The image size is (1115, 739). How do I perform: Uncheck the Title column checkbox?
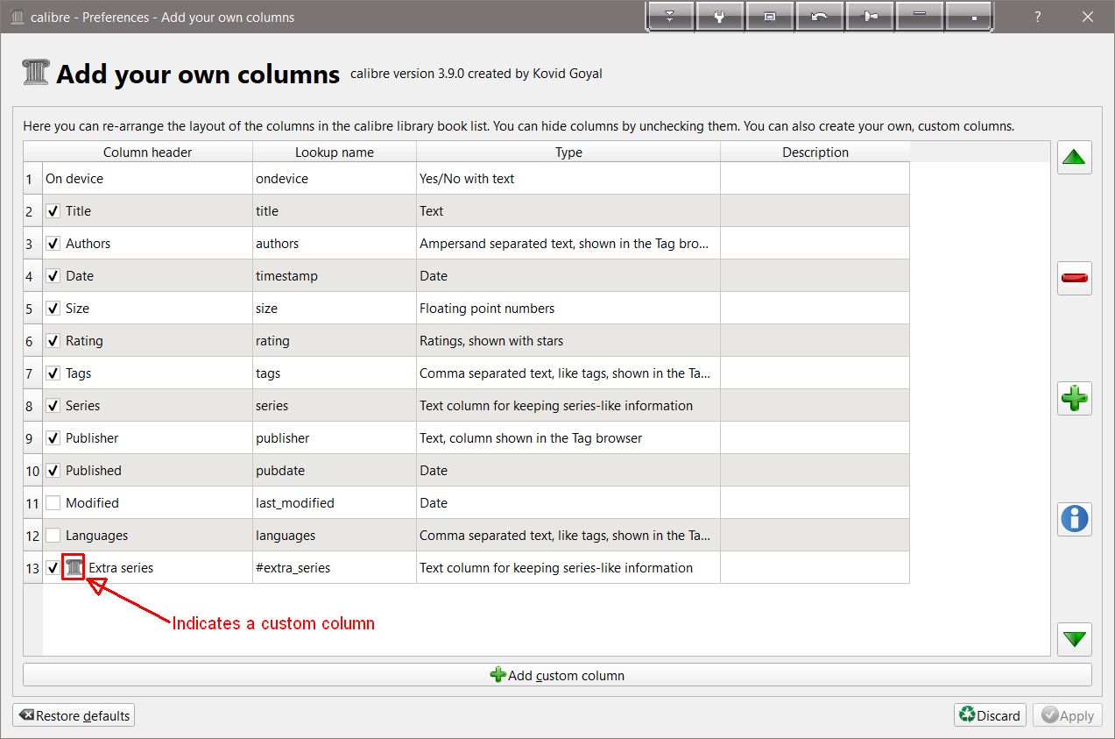53,211
